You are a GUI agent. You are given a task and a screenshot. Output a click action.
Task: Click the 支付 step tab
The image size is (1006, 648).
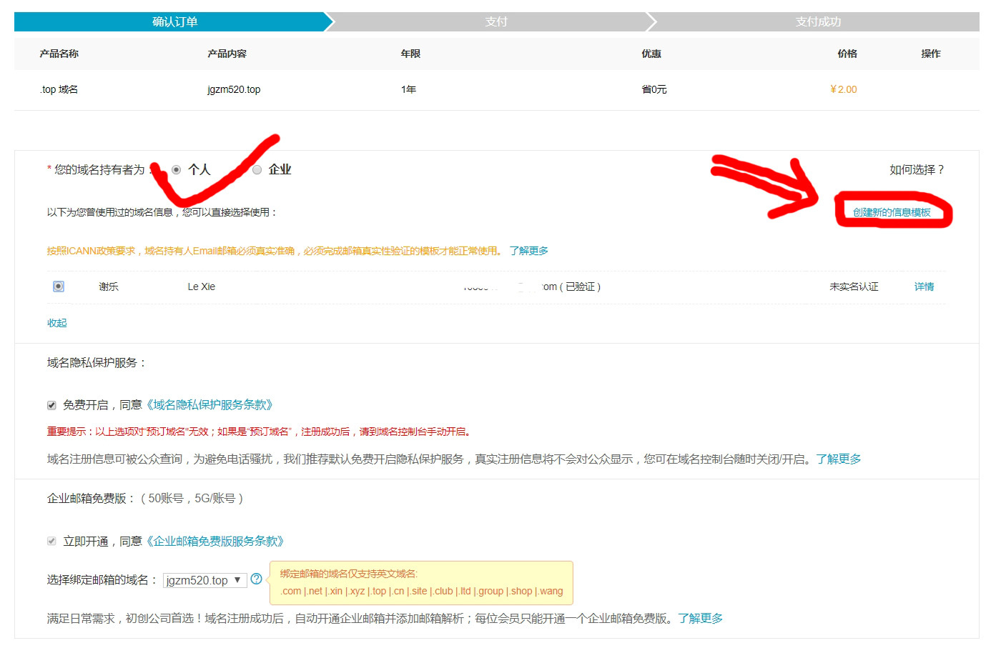(496, 21)
